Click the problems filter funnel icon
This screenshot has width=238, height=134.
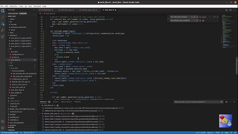click(221, 102)
